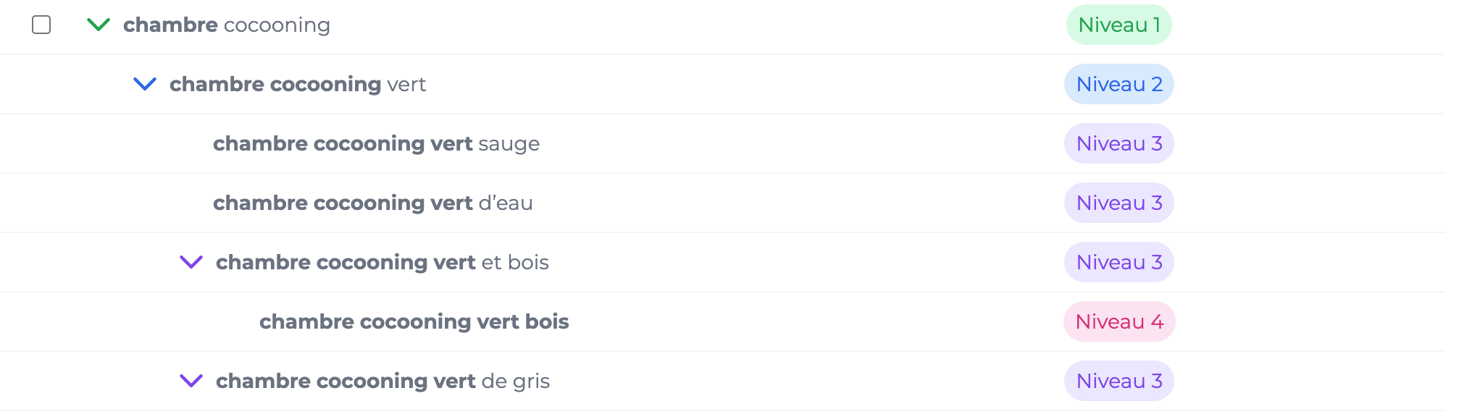The width and height of the screenshot is (1459, 417).
Task: Click Niveau 3 badge in the 'vert sauge' row
Action: (1119, 143)
